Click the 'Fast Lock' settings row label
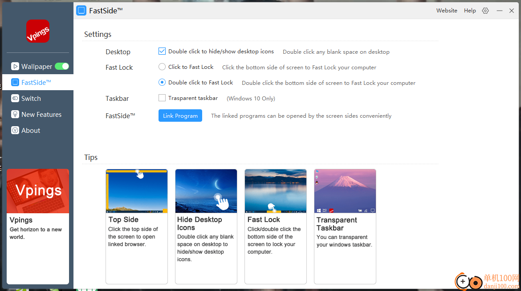 [x=119, y=67]
